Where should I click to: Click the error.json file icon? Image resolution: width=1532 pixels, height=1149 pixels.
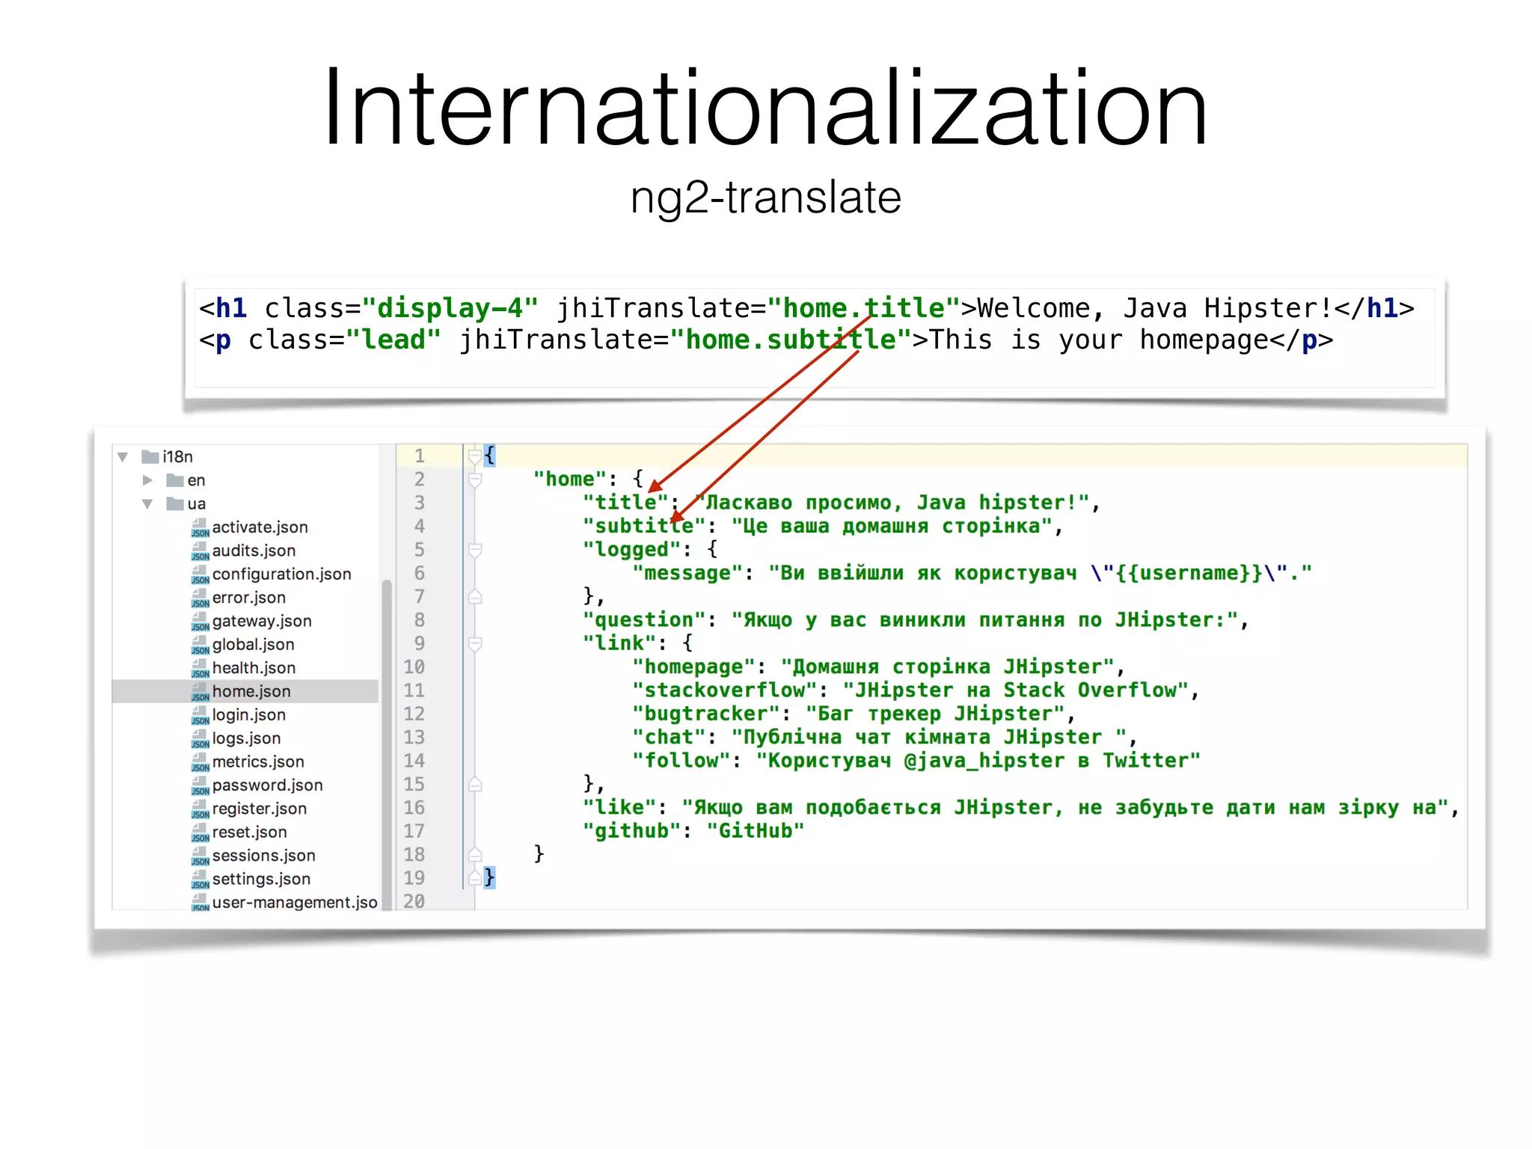pyautogui.click(x=200, y=598)
